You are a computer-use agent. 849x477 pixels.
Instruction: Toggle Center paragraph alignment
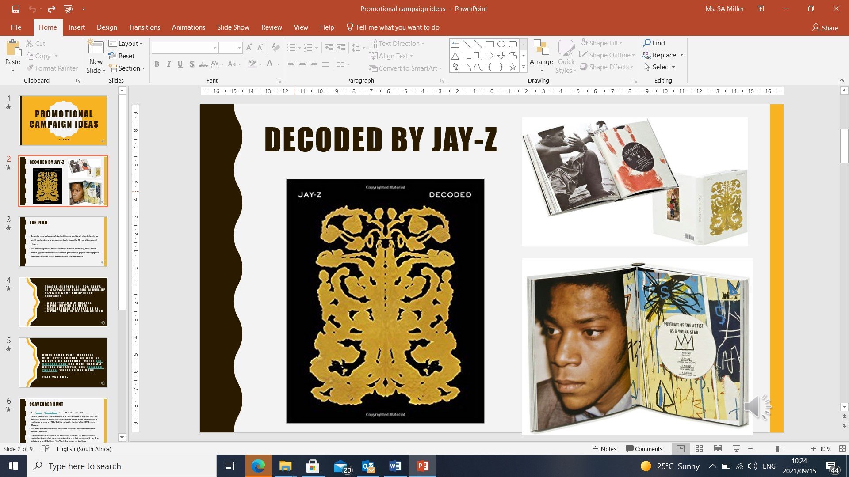click(x=302, y=64)
